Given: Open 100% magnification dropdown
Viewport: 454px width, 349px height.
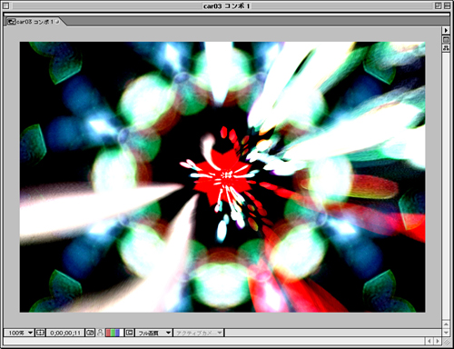Looking at the screenshot, I should click(x=19, y=333).
